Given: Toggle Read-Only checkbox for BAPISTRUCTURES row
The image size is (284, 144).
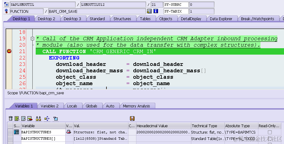Looking at the screenshot, I should [x=270, y=132].
